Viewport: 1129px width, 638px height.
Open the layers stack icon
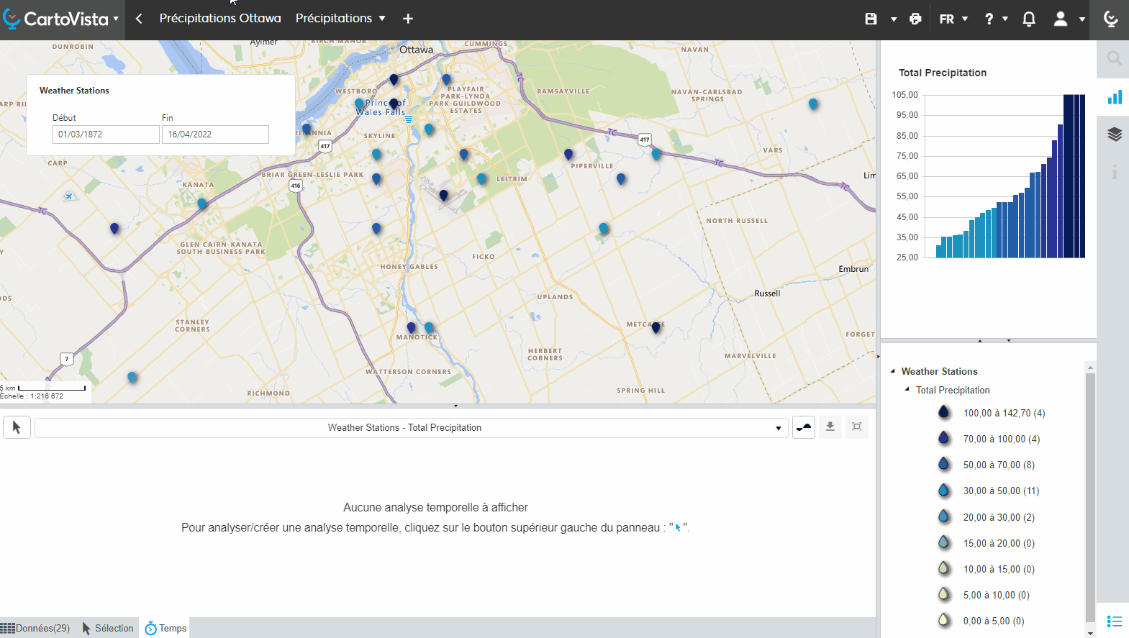[x=1115, y=134]
